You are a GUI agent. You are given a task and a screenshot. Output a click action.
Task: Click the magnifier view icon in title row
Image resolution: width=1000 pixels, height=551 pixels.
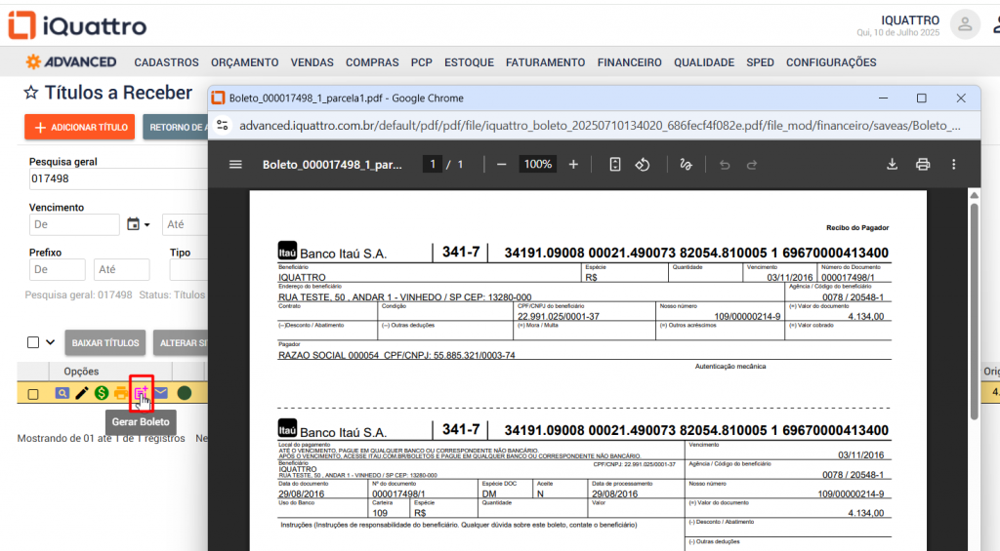(x=62, y=393)
